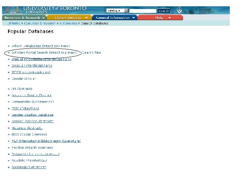Open the Search Tips link

[91, 53]
